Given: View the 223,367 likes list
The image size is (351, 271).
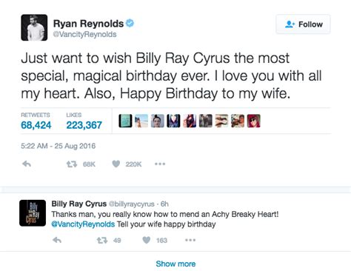Looking at the screenshot, I should [84, 121].
